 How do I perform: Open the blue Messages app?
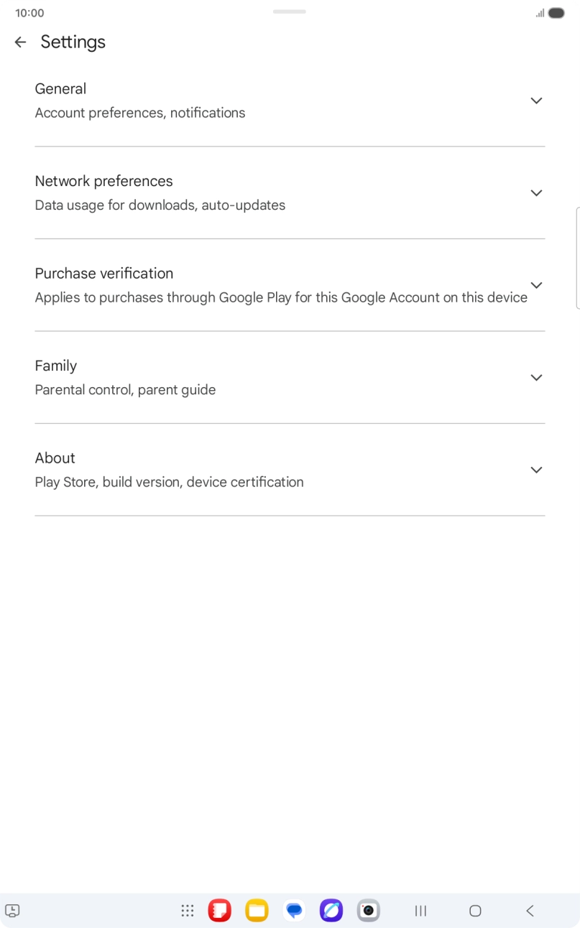[294, 911]
